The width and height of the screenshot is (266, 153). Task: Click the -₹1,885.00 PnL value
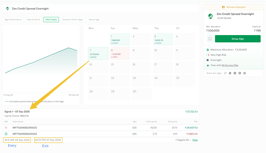(x=192, y=134)
